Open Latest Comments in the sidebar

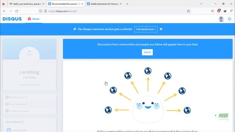29,111
